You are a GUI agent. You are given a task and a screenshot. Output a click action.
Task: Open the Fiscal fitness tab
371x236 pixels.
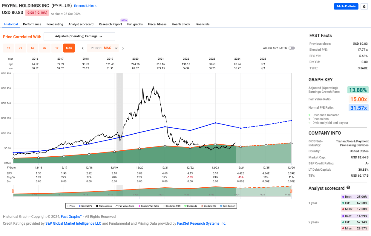point(157,24)
